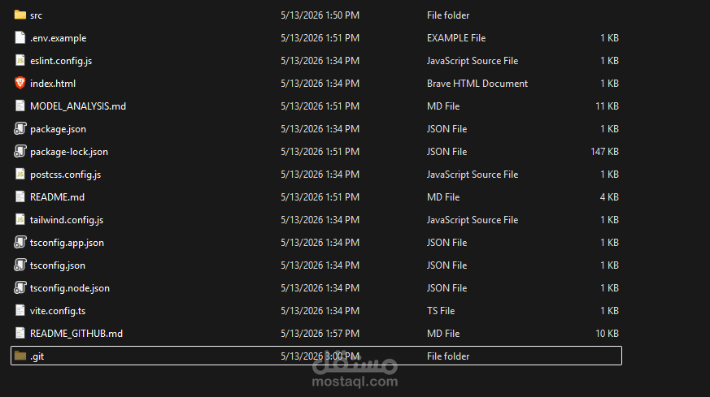This screenshot has height=397, width=710.
Task: Select the package-lock.json file icon
Action: point(20,152)
